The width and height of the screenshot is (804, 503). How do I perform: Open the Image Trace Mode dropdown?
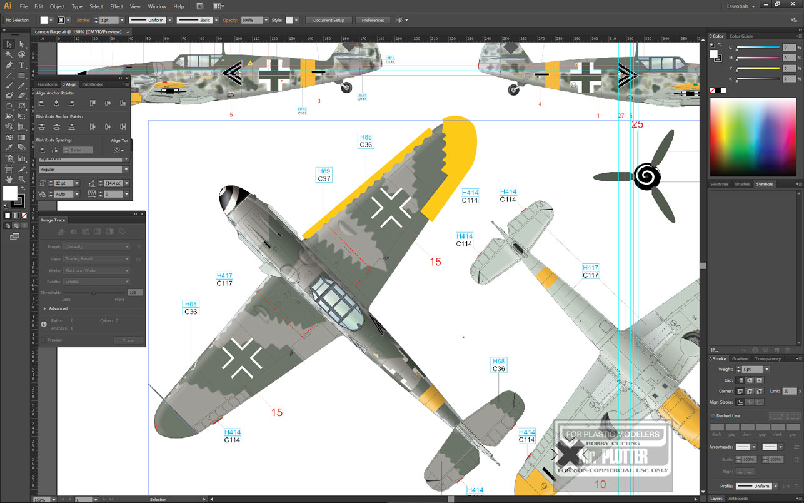(97, 270)
